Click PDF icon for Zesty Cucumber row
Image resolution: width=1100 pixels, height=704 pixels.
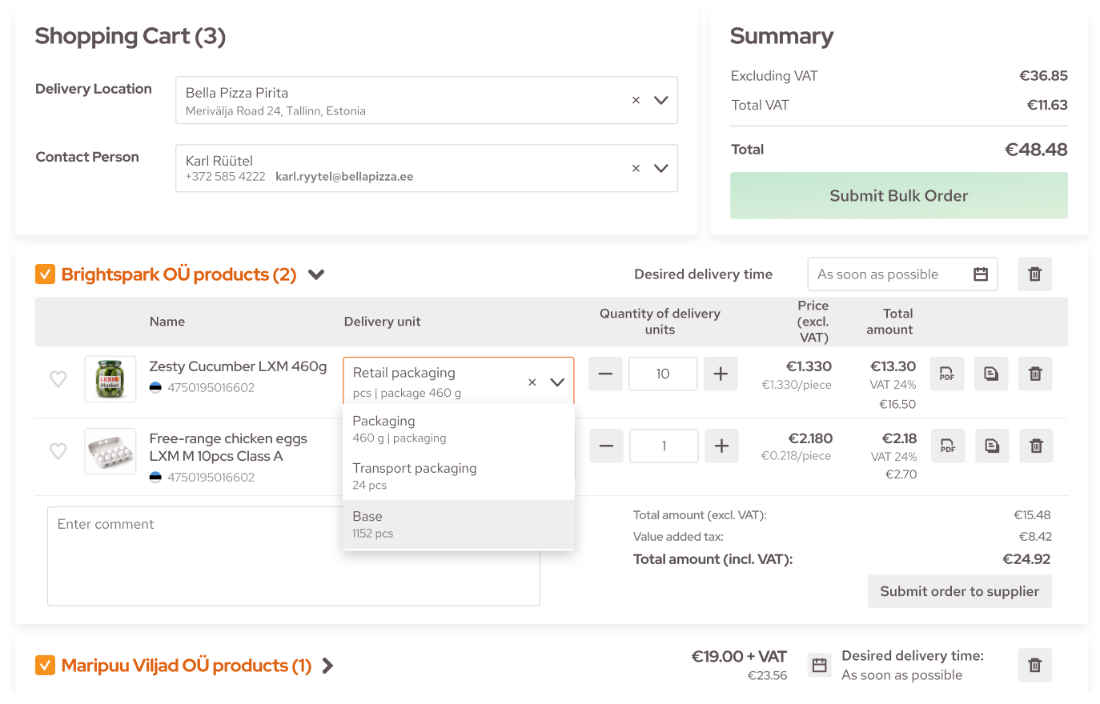point(946,374)
